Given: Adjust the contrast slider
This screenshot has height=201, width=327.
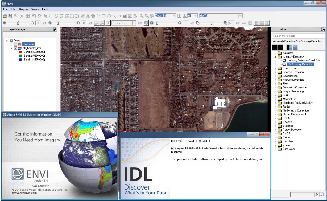Looking at the screenshot, I should pos(57,23).
